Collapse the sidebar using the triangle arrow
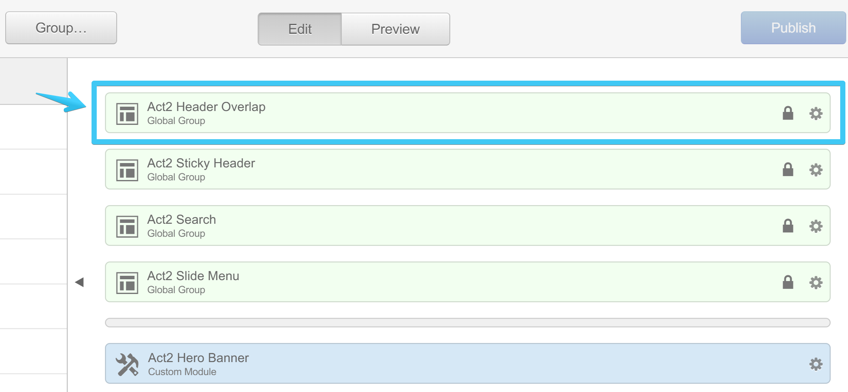This screenshot has height=392, width=848. 79,282
